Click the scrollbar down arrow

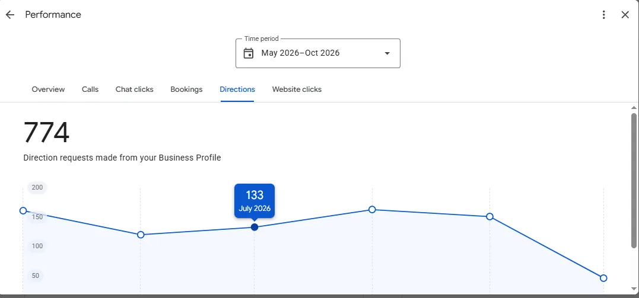[x=634, y=289]
